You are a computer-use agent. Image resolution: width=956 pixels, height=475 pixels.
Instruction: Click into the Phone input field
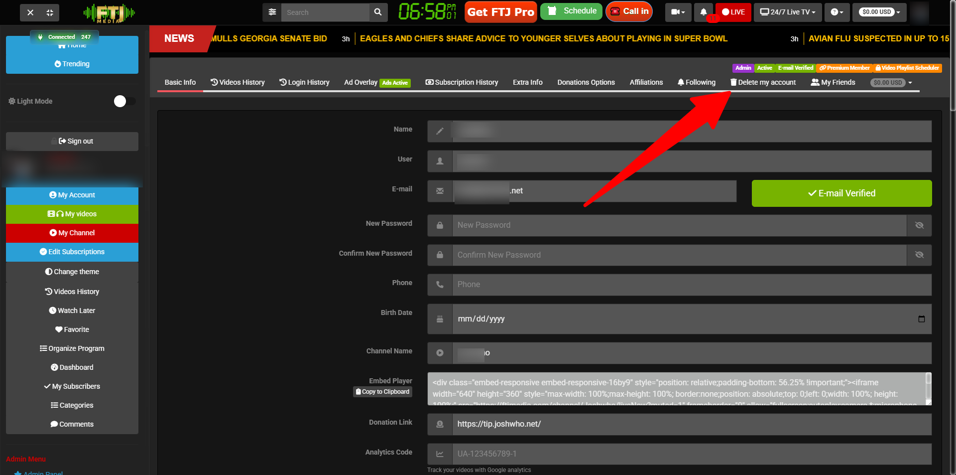coord(691,285)
